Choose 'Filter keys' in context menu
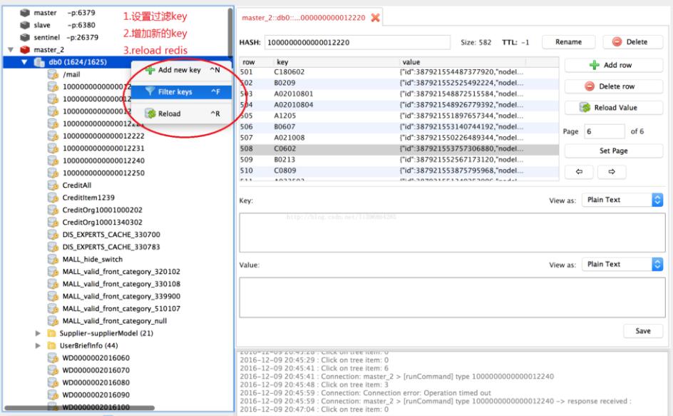673x416 pixels. [x=175, y=91]
